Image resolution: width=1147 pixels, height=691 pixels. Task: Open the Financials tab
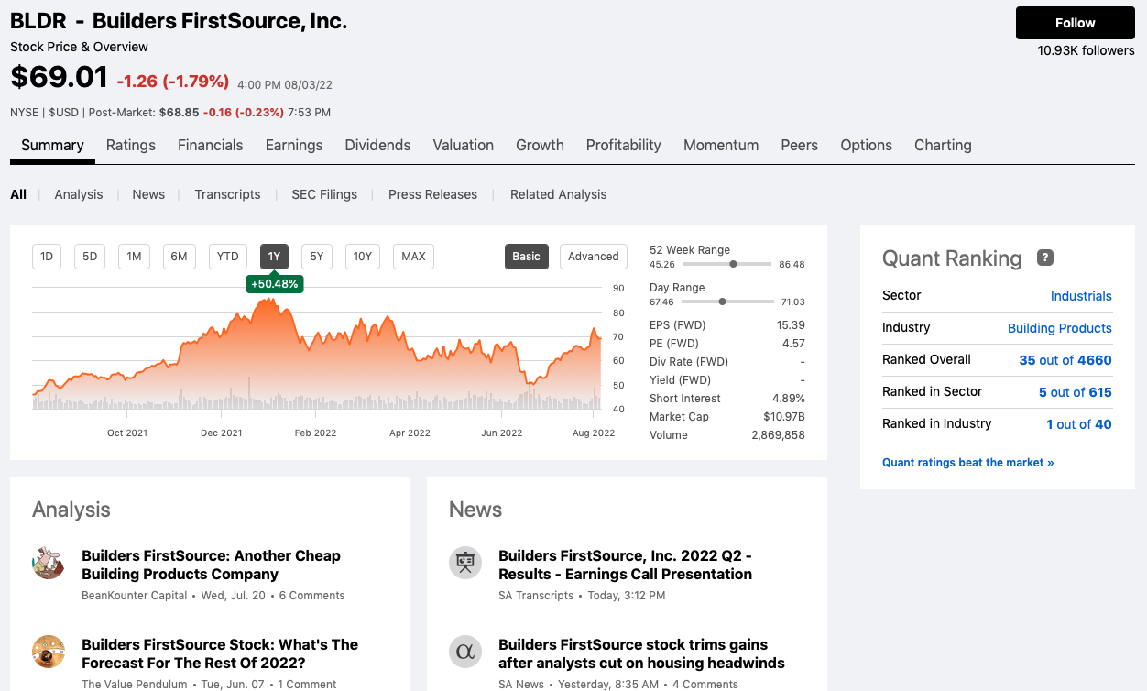[x=211, y=145]
